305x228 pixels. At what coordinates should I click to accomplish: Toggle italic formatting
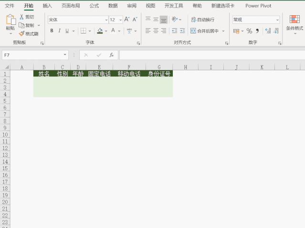pos(59,31)
